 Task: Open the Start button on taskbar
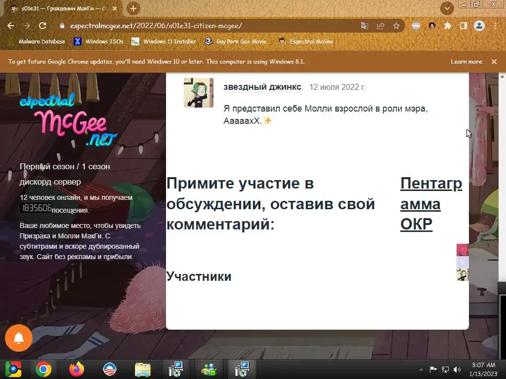tap(13, 369)
